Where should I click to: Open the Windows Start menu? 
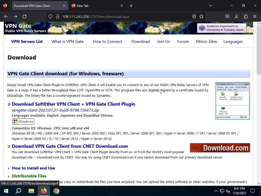pos(6,191)
